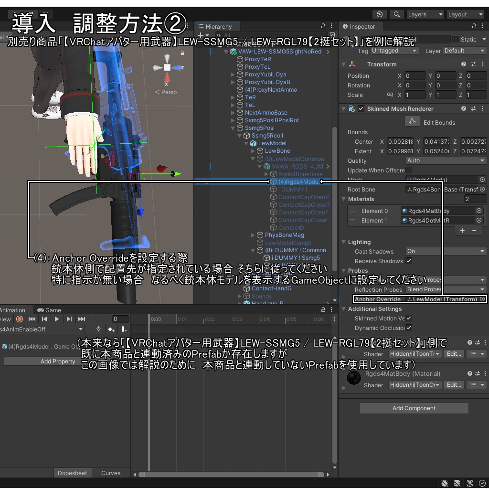Go to next keyframe in Animation
489x489 pixels.
point(69,319)
